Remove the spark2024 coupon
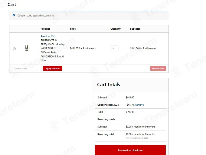Viewport: 206px width, 155px height. [x=139, y=105]
